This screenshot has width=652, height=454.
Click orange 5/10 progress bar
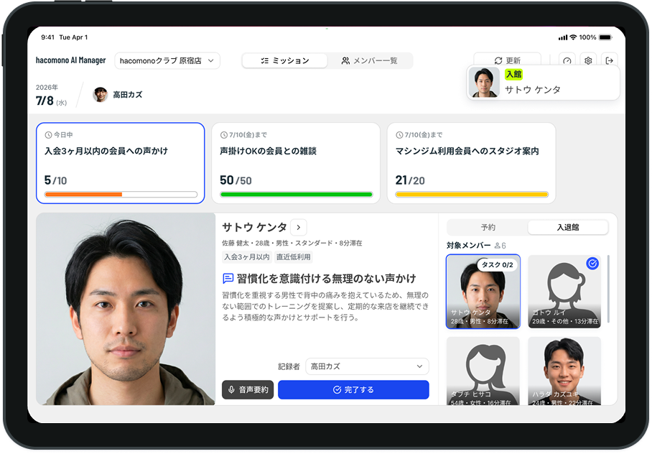121,195
